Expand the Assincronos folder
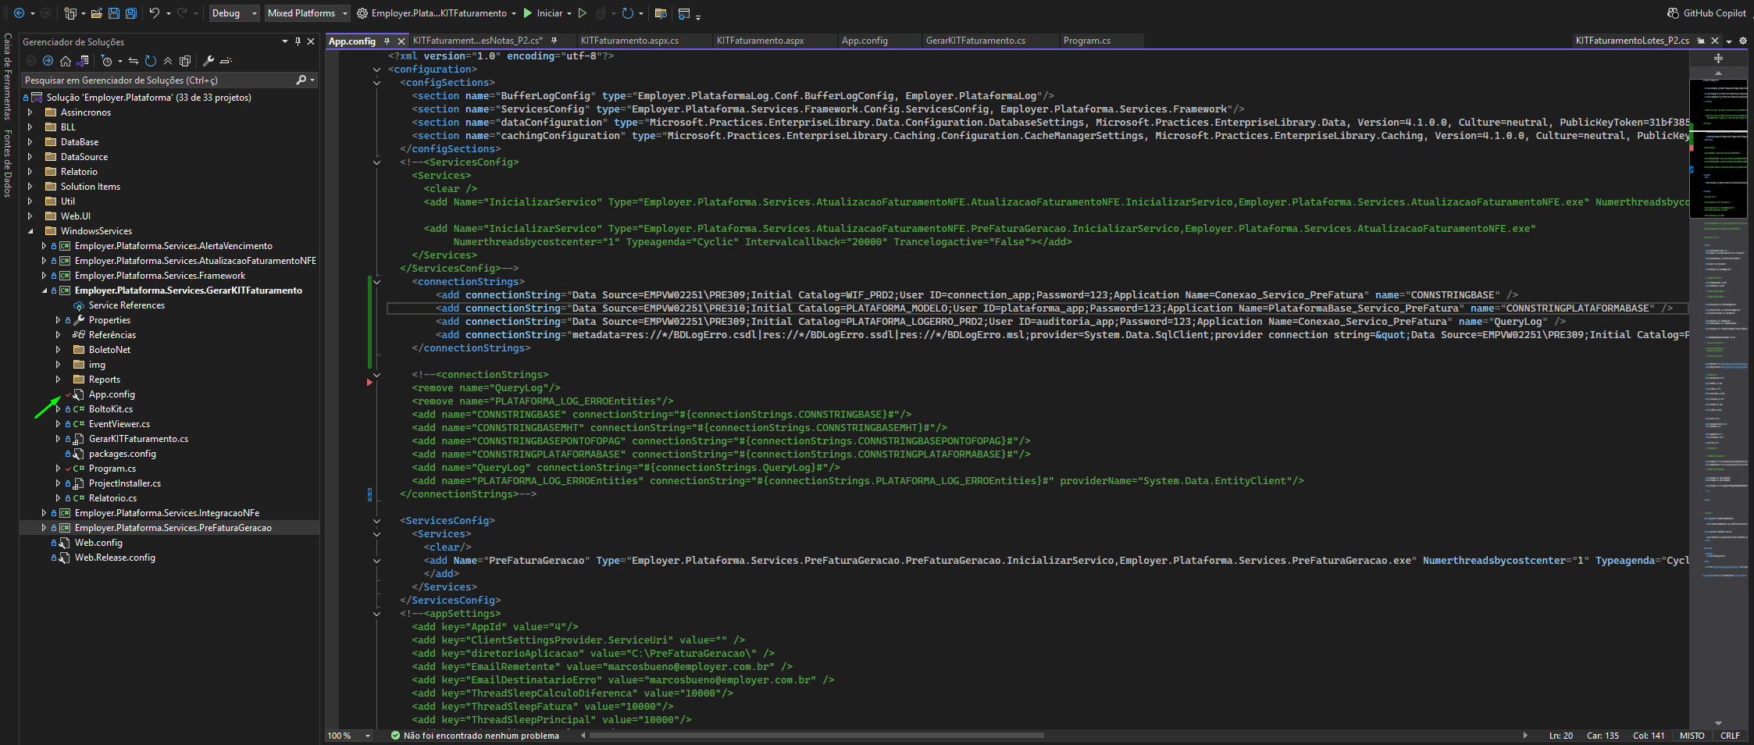The width and height of the screenshot is (1754, 745). click(30, 112)
